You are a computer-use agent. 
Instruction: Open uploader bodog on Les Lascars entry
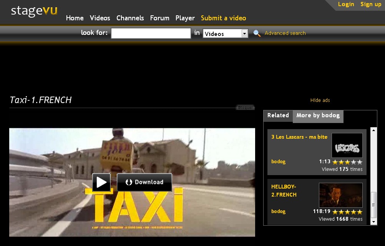[x=279, y=162]
